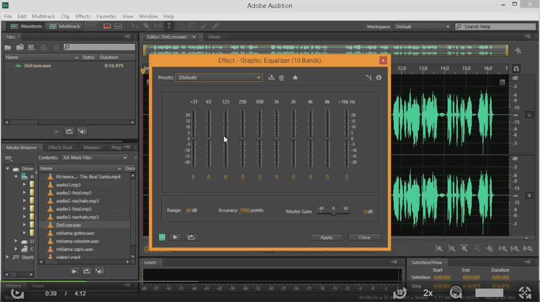
Task: Select reklama gotov.wav in Media Browser
Action: click(75, 233)
